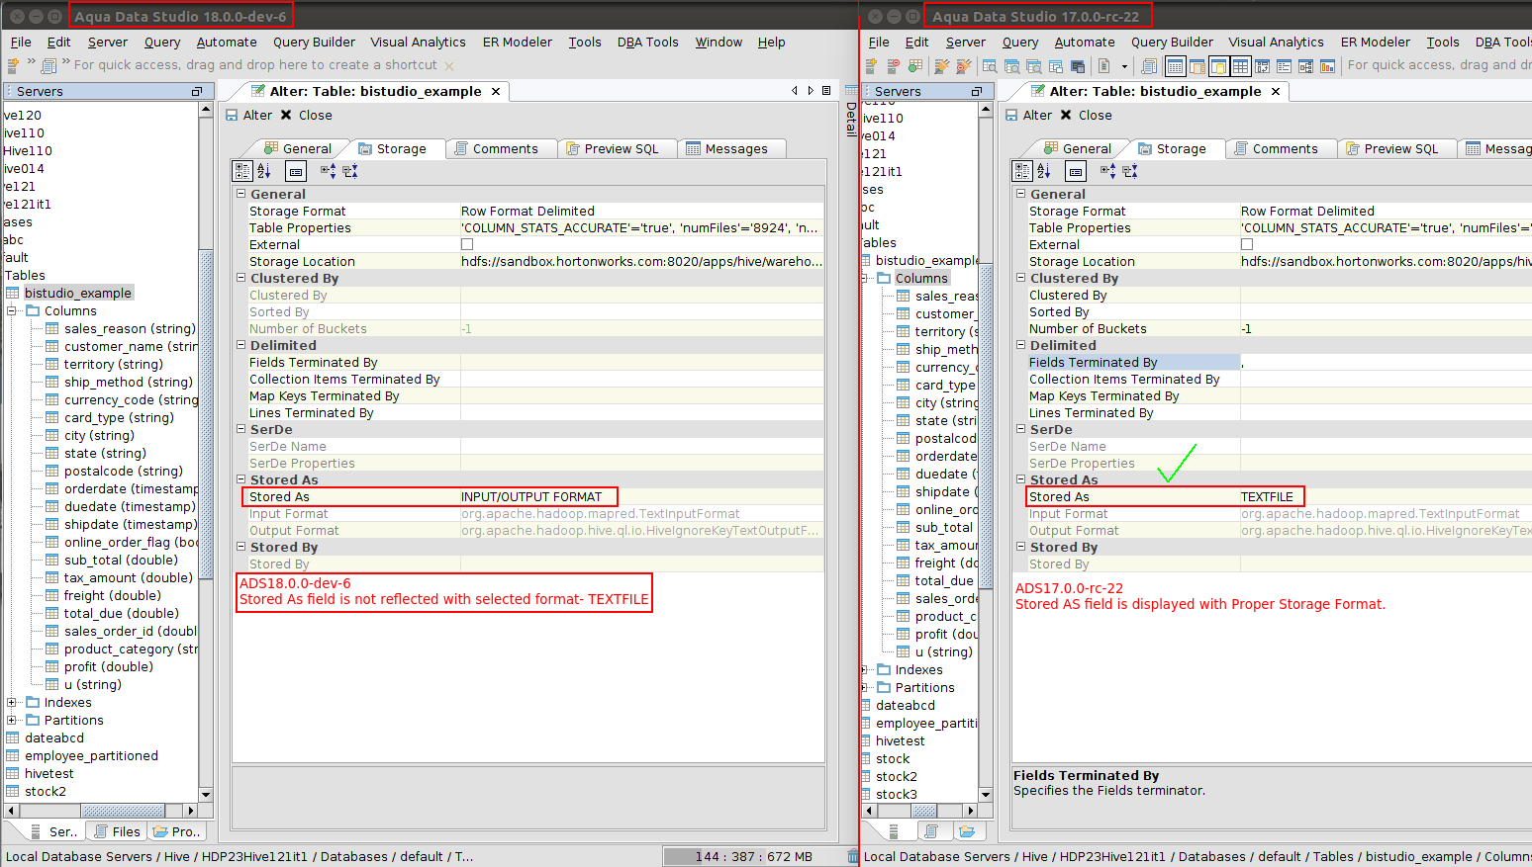Click the Alter save icon in right window
The height and width of the screenshot is (867, 1532).
click(1012, 116)
